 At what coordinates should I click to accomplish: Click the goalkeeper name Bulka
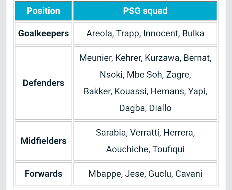point(193,33)
